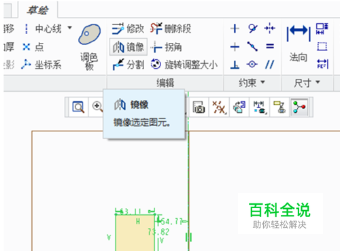
Task: Select the vertical green centerline
Action: (x=188, y=172)
